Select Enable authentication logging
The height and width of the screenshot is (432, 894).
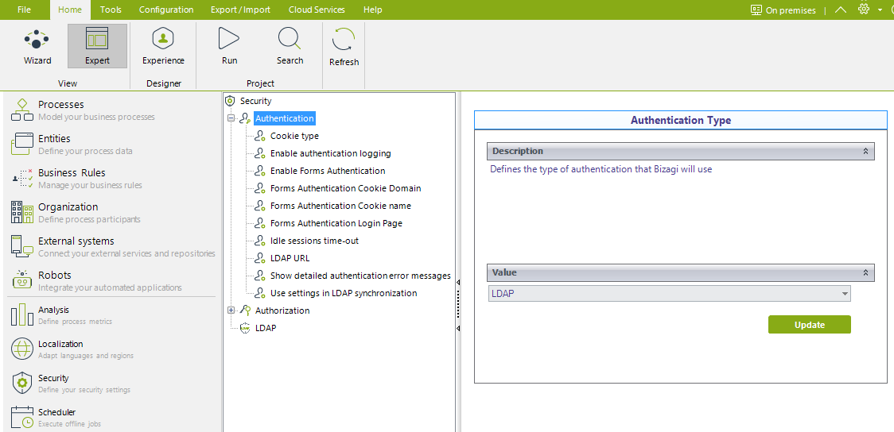point(331,153)
